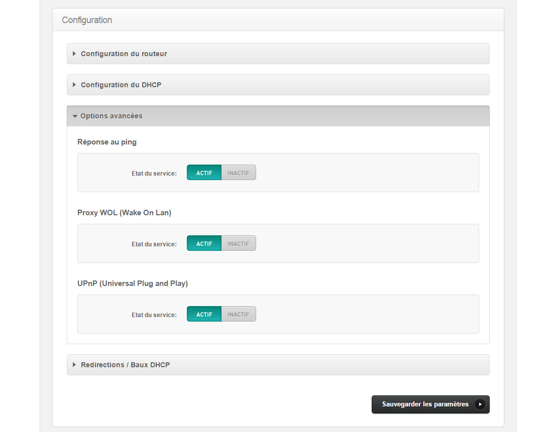The width and height of the screenshot is (558, 432).
Task: Set Réponse au ping service to INACTIF
Action: coord(239,173)
